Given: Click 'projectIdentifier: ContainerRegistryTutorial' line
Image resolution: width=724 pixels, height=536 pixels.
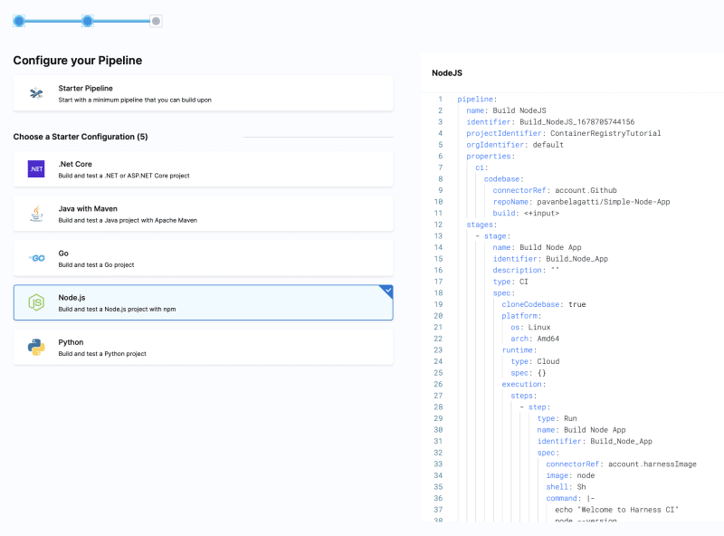Looking at the screenshot, I should click(563, 133).
